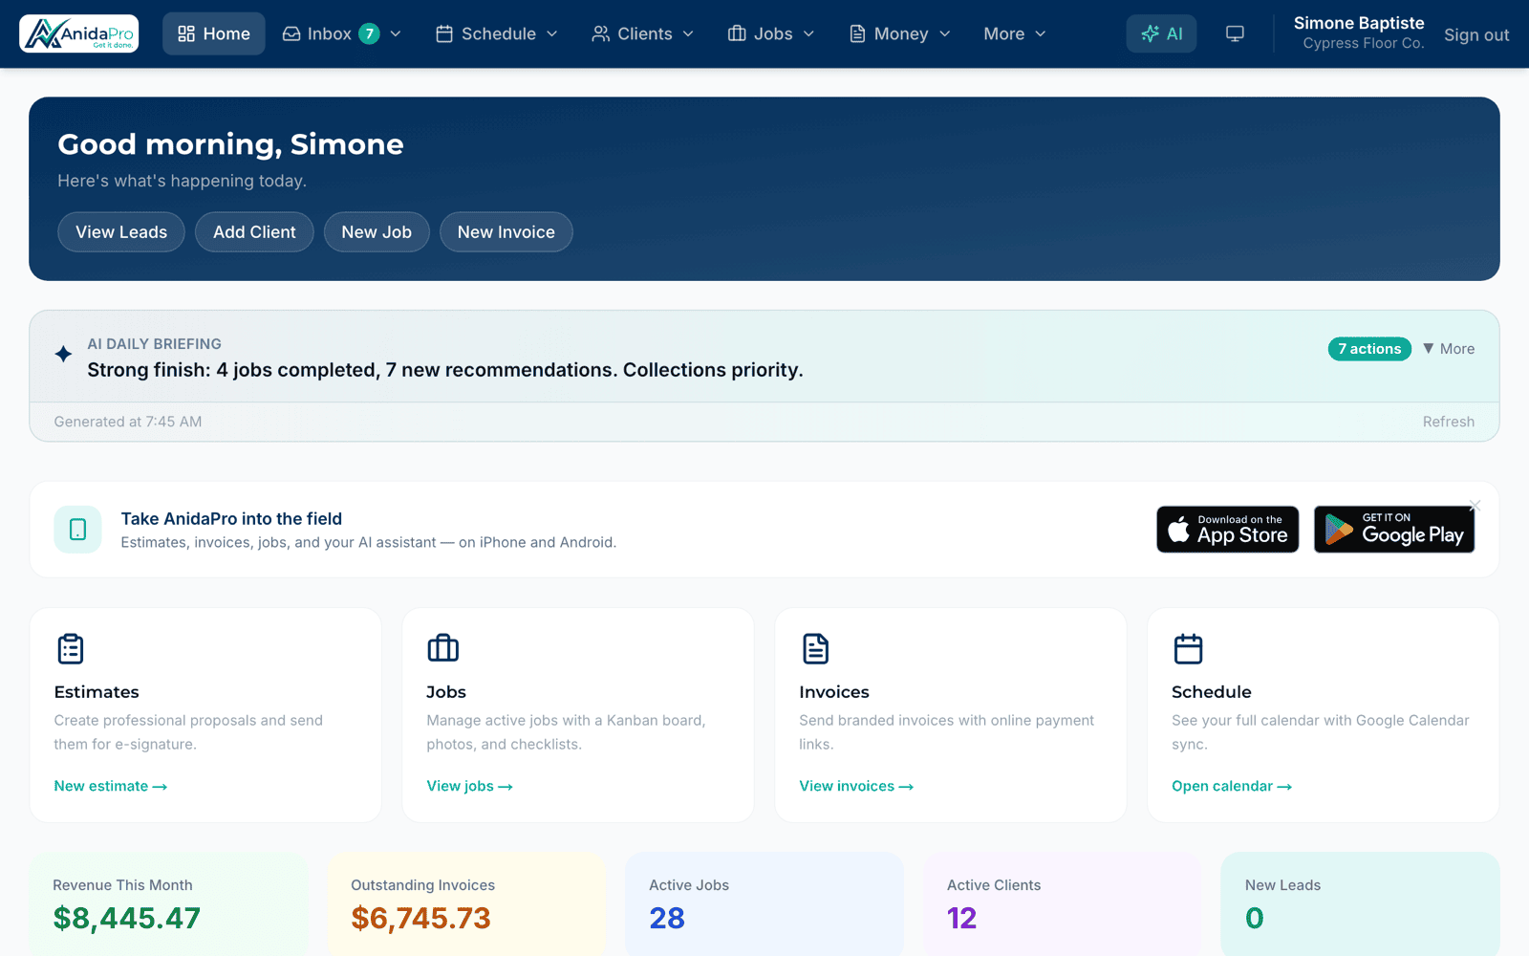Open Simone Baptiste profile name

tap(1359, 23)
